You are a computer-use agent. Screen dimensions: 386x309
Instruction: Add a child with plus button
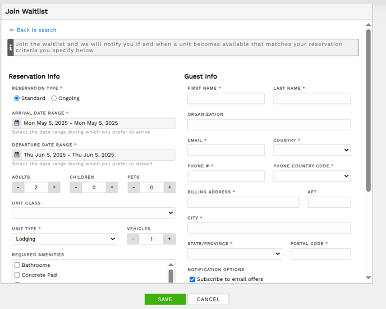click(112, 187)
